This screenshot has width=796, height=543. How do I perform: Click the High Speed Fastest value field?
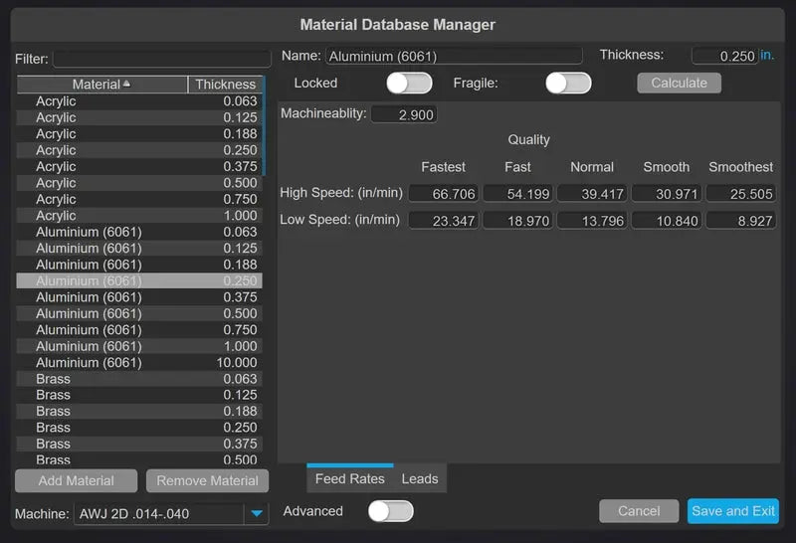click(x=444, y=193)
